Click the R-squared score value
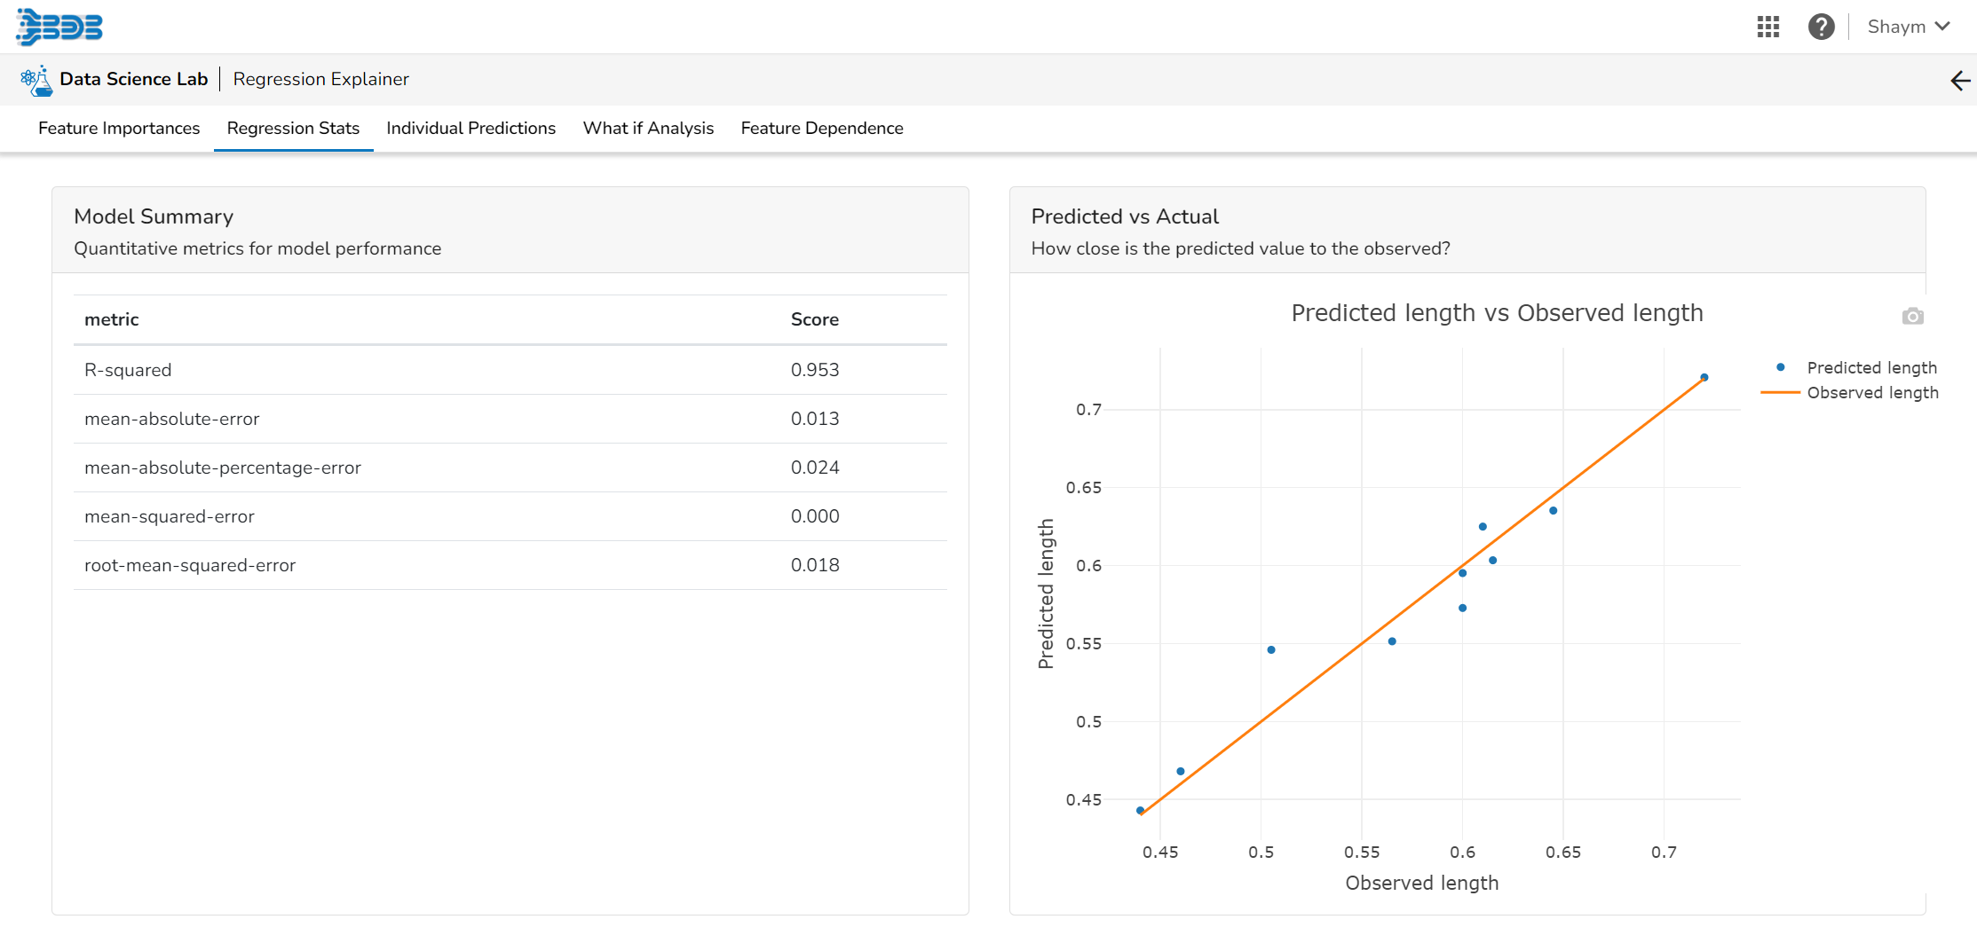This screenshot has height=943, width=1977. point(815,370)
